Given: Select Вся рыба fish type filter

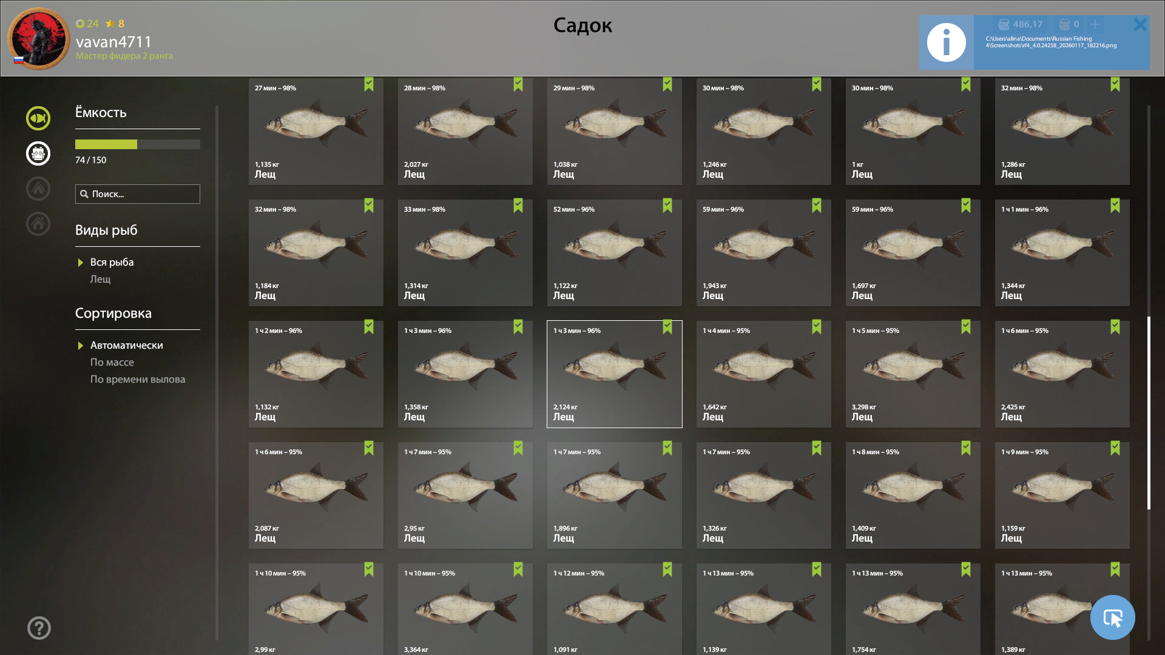Looking at the screenshot, I should (x=112, y=262).
